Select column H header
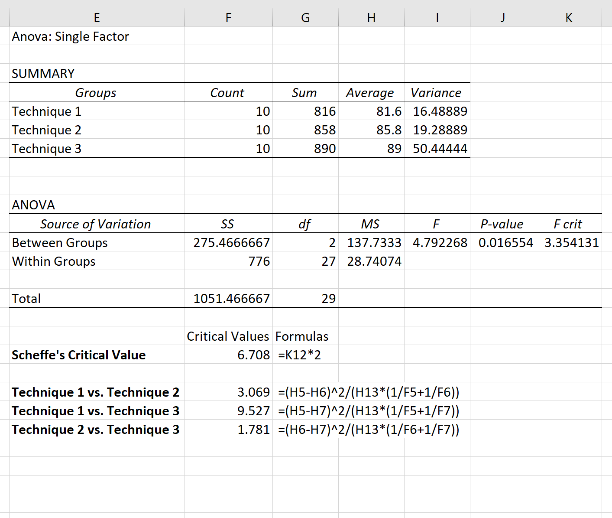 (x=371, y=17)
